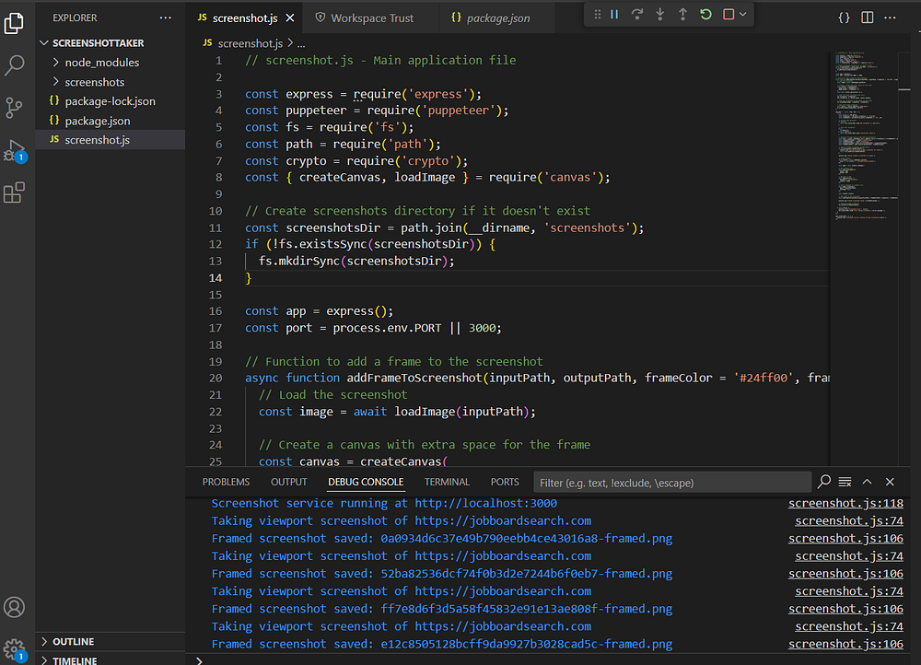Viewport: 921px width, 665px height.
Task: Select package-lock.json in the Explorer
Action: point(110,101)
